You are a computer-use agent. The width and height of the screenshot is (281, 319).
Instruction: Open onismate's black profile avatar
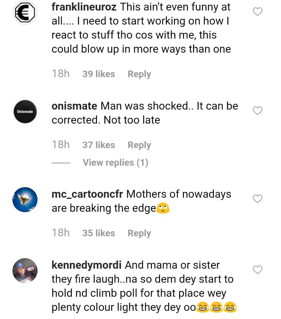[x=25, y=112]
